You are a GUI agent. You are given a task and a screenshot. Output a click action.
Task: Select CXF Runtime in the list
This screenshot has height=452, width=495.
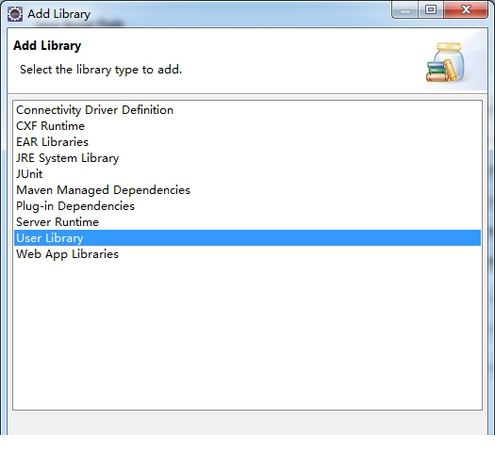[x=247, y=126]
